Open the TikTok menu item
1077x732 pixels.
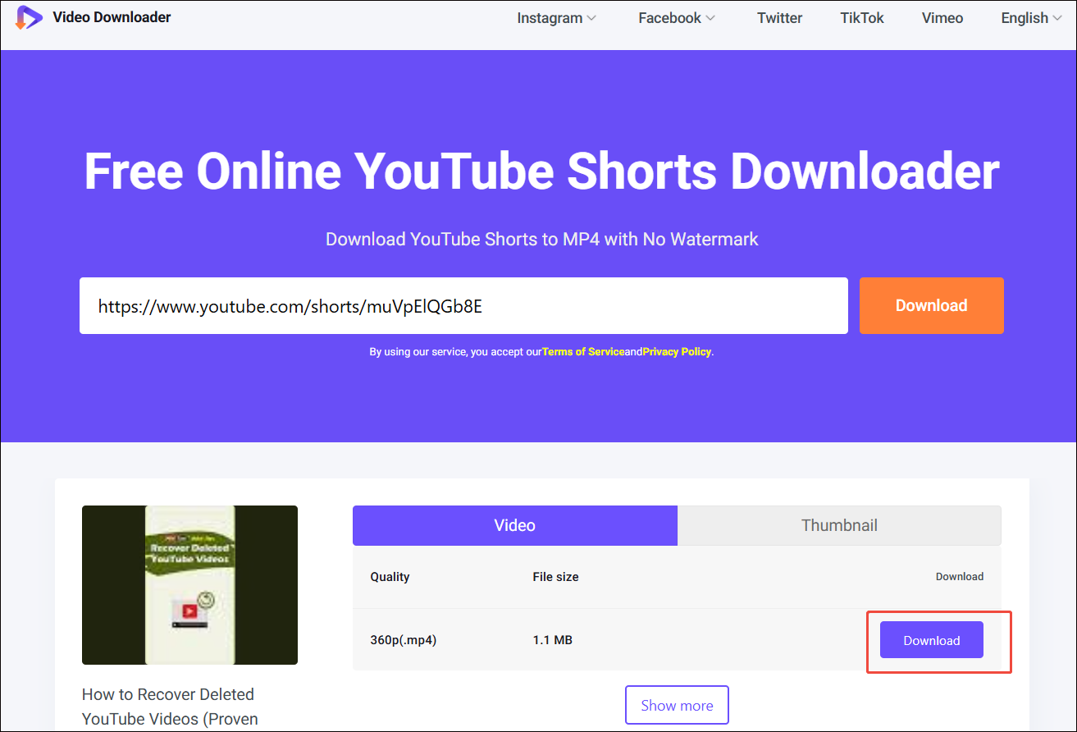tap(862, 18)
